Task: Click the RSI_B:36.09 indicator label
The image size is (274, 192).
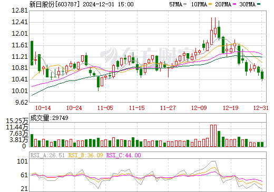Action: point(85,155)
